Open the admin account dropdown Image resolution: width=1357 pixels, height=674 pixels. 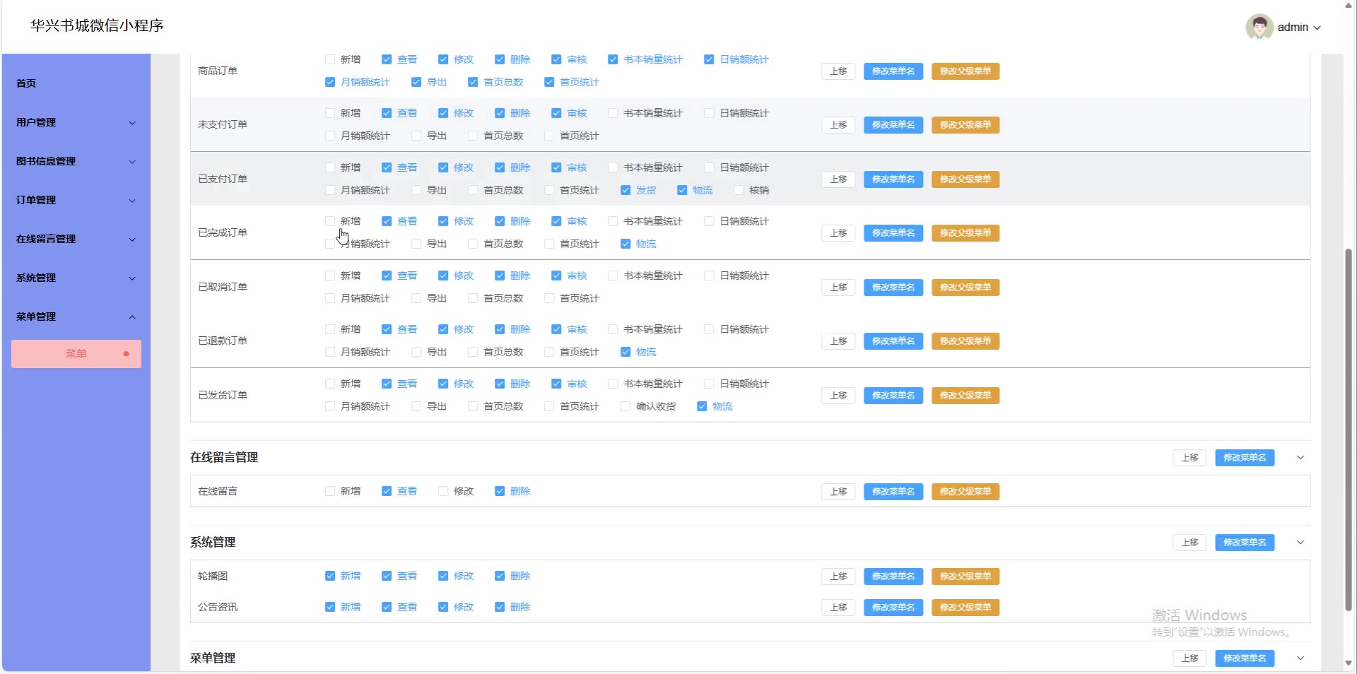(1299, 27)
